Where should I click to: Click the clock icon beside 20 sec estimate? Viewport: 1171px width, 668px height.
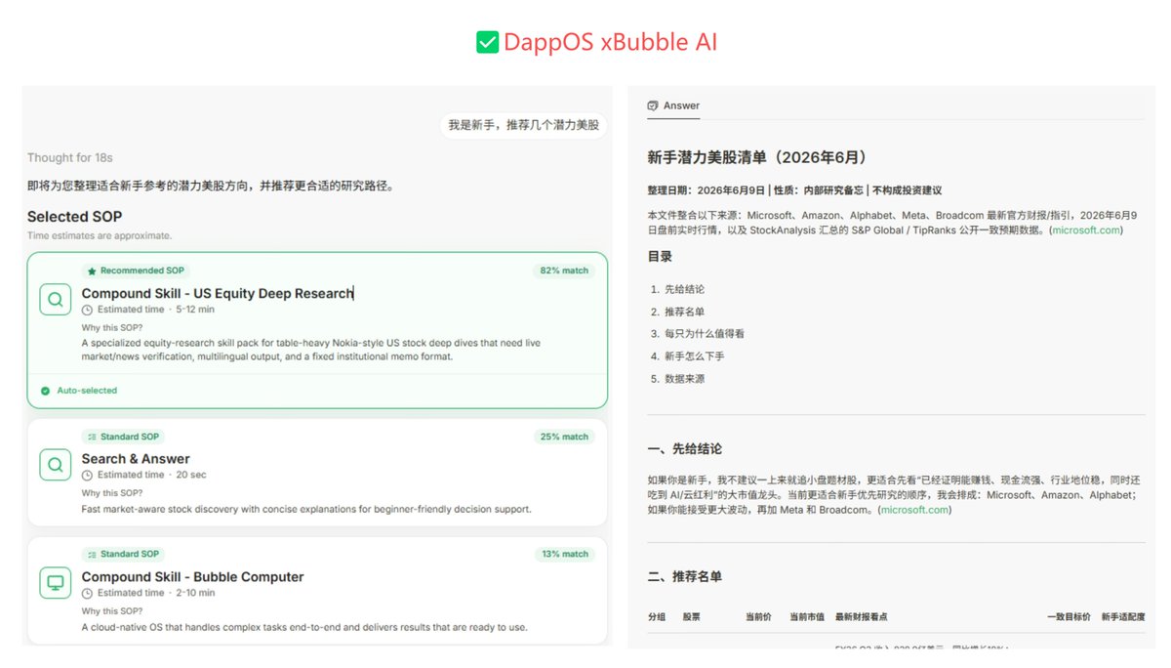click(x=87, y=475)
